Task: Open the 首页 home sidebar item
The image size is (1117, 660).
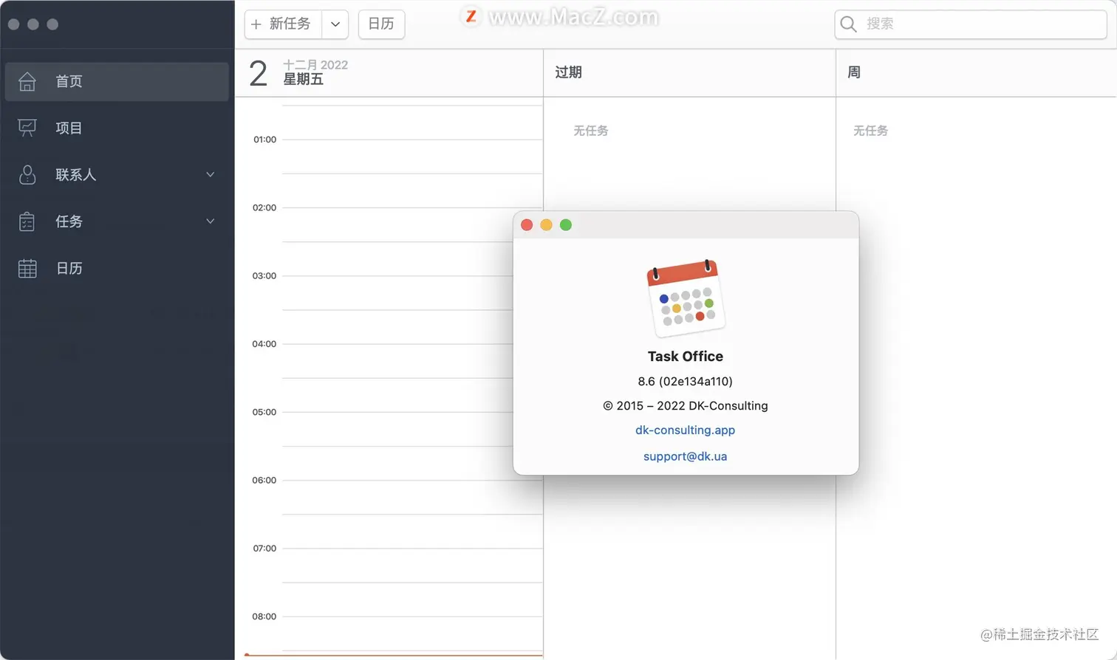Action: click(x=117, y=81)
